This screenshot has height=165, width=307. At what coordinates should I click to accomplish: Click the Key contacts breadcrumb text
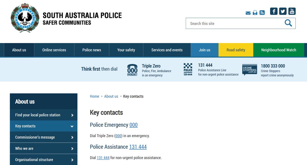tap(133, 96)
